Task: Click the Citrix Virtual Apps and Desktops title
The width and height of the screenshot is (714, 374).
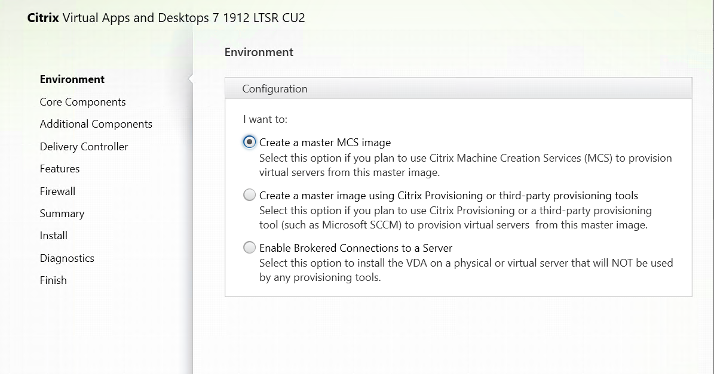Action: click(x=166, y=18)
